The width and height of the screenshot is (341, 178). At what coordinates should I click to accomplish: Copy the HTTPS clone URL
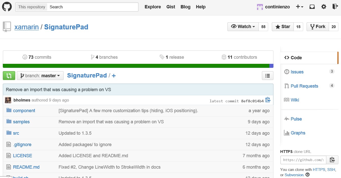coord(332,160)
